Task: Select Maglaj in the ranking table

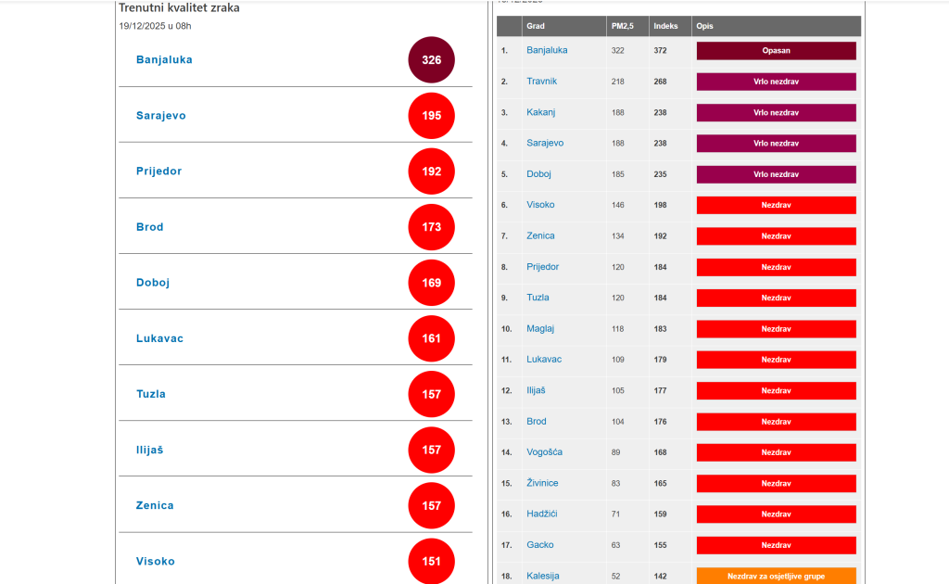Action: (x=540, y=328)
